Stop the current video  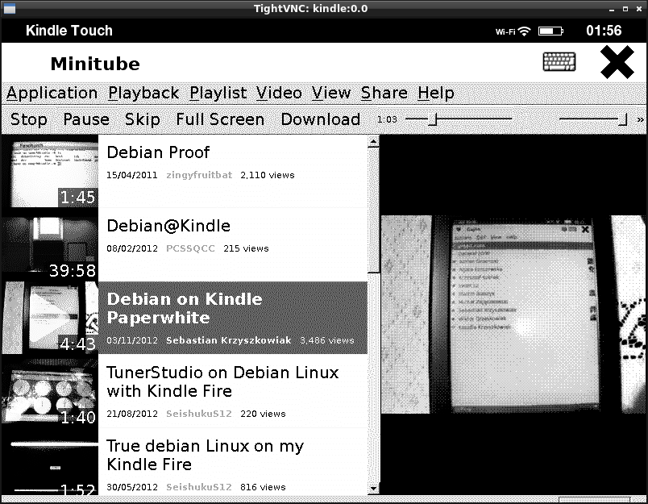tap(28, 119)
